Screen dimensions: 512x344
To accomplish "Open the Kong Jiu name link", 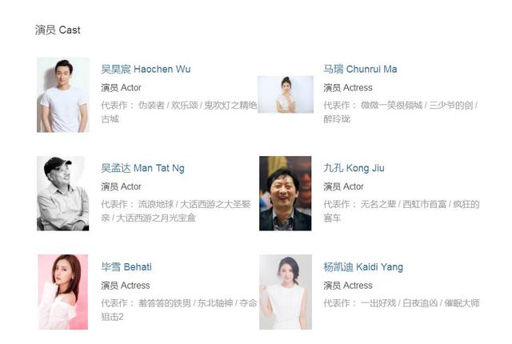I will click(354, 168).
